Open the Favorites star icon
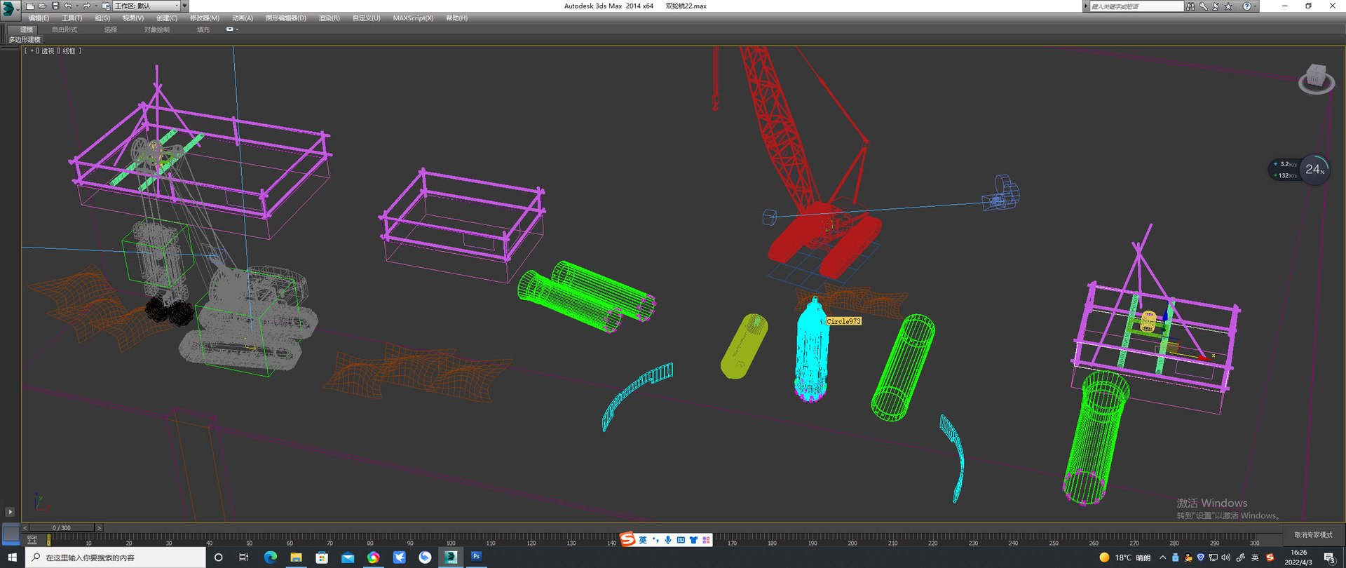1346x568 pixels. (1228, 6)
